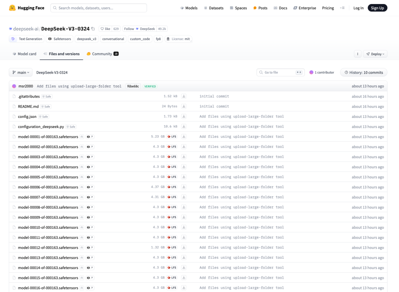Image resolution: width=399 pixels, height=292 pixels.
Task: Click the Safe badge next to configuration_deepseek.py
Action: coord(71,127)
